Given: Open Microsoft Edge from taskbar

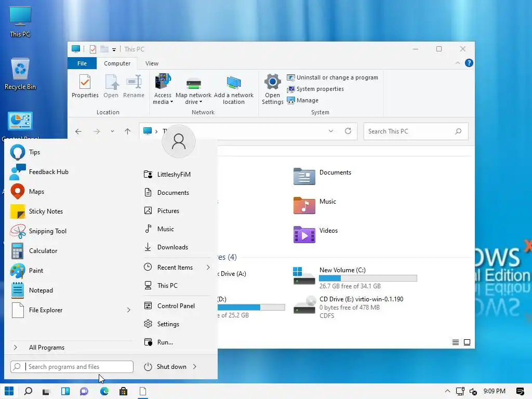Looking at the screenshot, I should click(x=104, y=391).
